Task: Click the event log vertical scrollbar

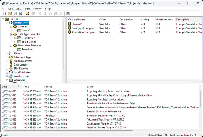Action: (201, 99)
